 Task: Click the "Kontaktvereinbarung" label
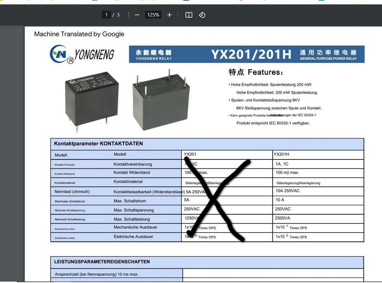click(133, 164)
